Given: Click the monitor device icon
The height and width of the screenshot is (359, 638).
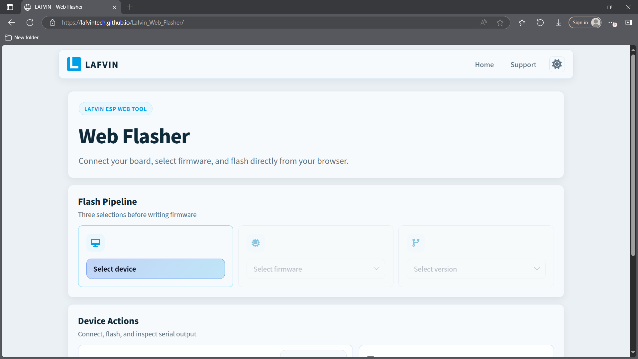Looking at the screenshot, I should pyautogui.click(x=95, y=243).
